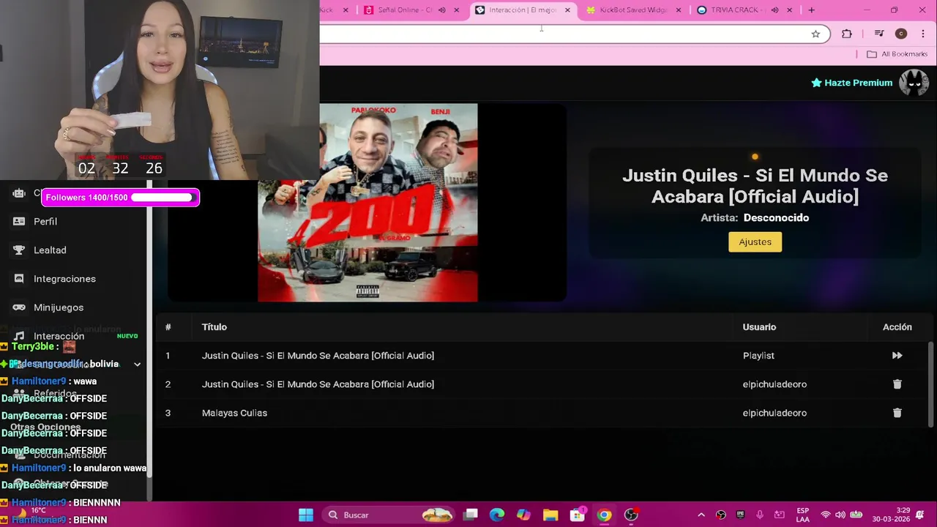The height and width of the screenshot is (527, 937).
Task: Expand the sidebar chevron next to Personalización
Action: pyautogui.click(x=137, y=364)
